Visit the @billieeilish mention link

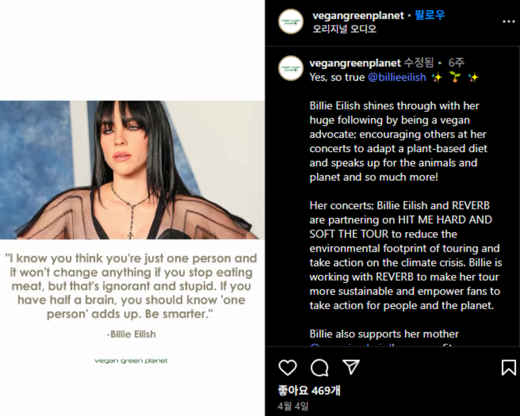(x=397, y=77)
